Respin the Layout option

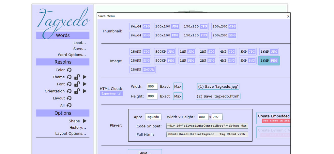pyautogui.click(x=69, y=98)
